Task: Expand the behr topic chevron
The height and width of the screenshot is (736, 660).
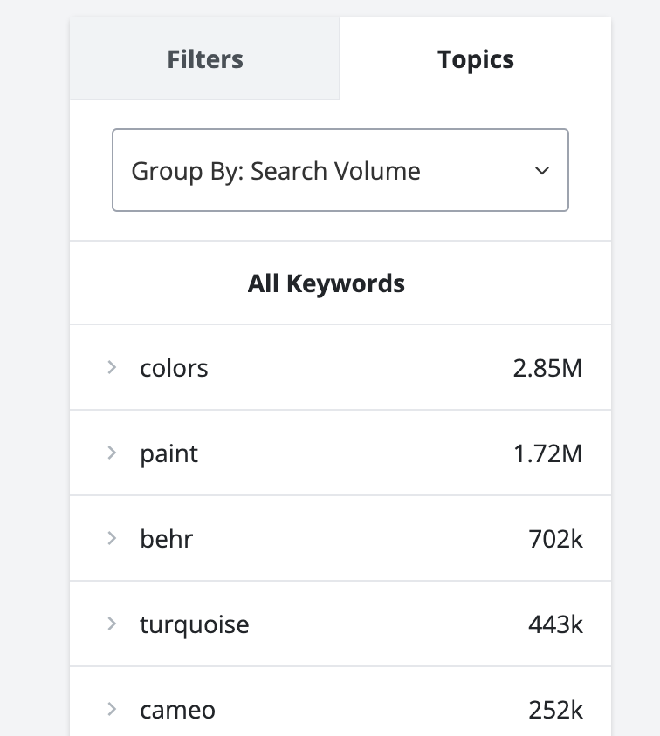Action: pyautogui.click(x=112, y=539)
